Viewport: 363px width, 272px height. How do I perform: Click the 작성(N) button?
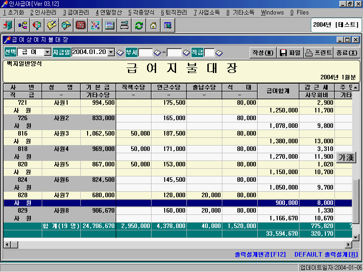pos(263,53)
